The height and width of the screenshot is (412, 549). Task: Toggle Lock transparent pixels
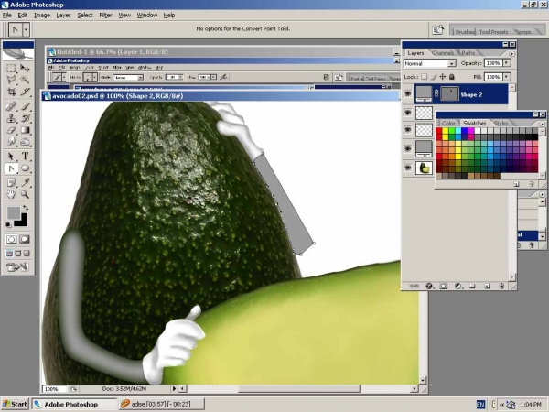click(425, 76)
